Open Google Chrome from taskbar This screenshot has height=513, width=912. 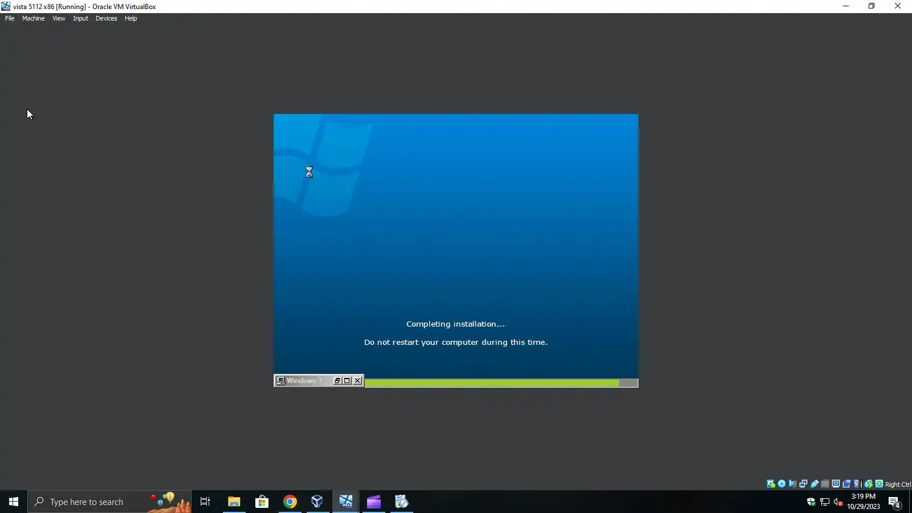(290, 502)
